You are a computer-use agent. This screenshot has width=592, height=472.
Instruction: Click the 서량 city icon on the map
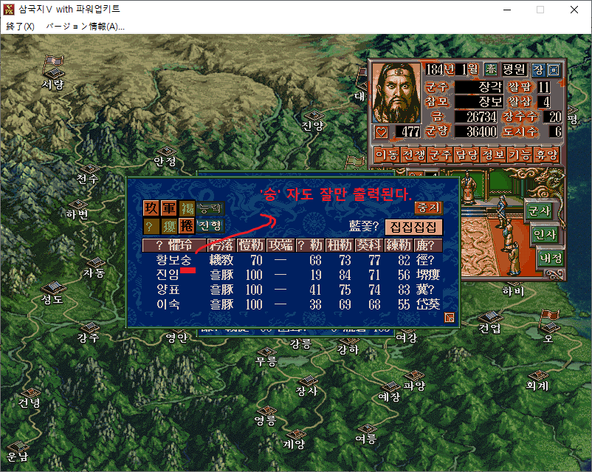54,72
